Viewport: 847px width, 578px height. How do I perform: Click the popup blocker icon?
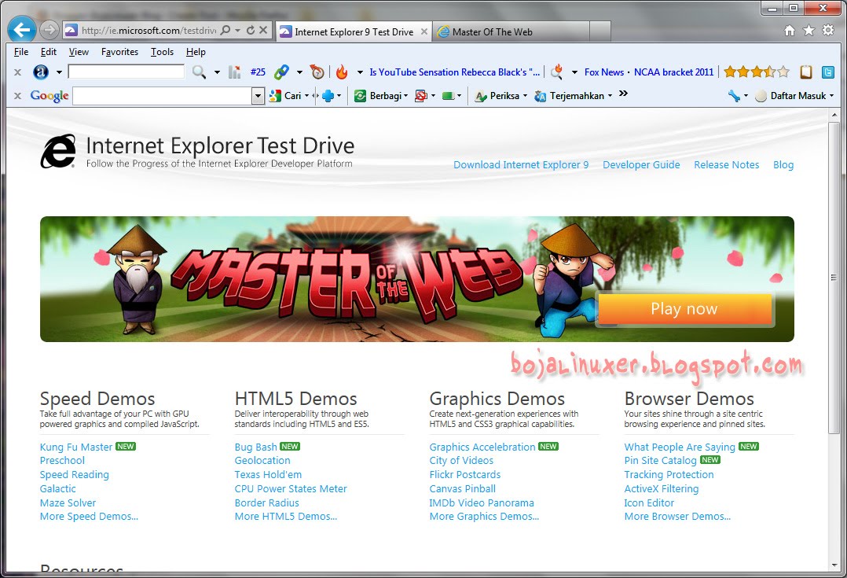tap(421, 96)
